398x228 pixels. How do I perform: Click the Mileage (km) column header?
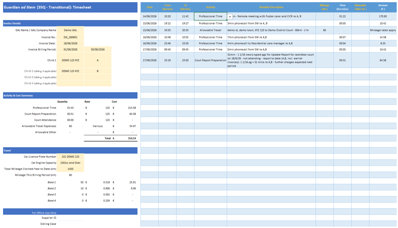coord(324,7)
